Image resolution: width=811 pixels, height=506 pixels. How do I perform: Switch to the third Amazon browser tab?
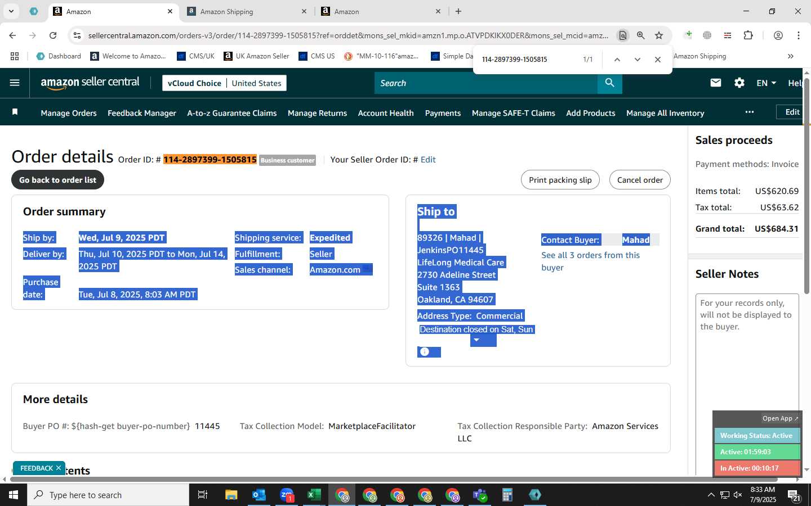click(381, 11)
